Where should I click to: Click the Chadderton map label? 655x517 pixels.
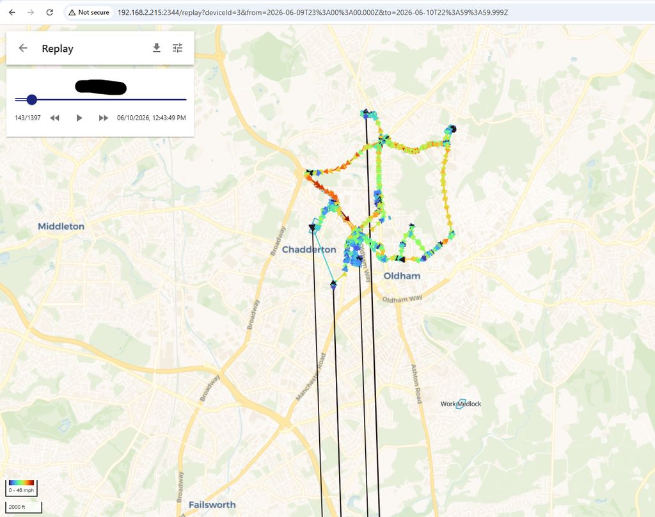coord(309,250)
